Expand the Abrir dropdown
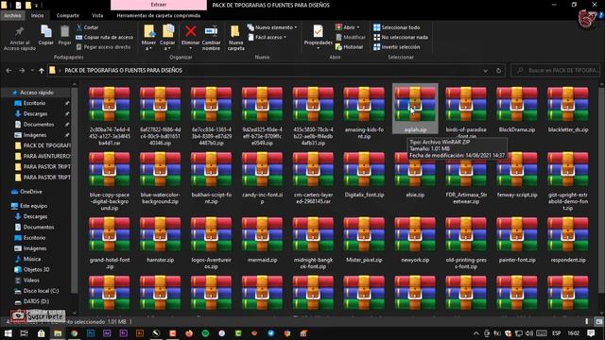Screen dimensions: 605x340 pos(347,27)
